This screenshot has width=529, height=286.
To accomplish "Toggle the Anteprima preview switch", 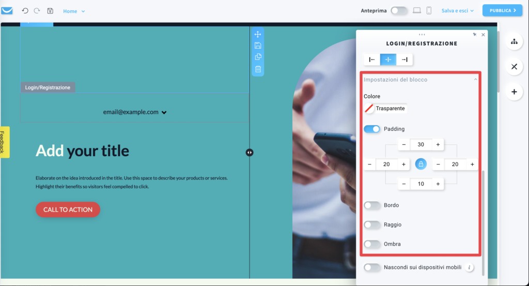I will [399, 10].
